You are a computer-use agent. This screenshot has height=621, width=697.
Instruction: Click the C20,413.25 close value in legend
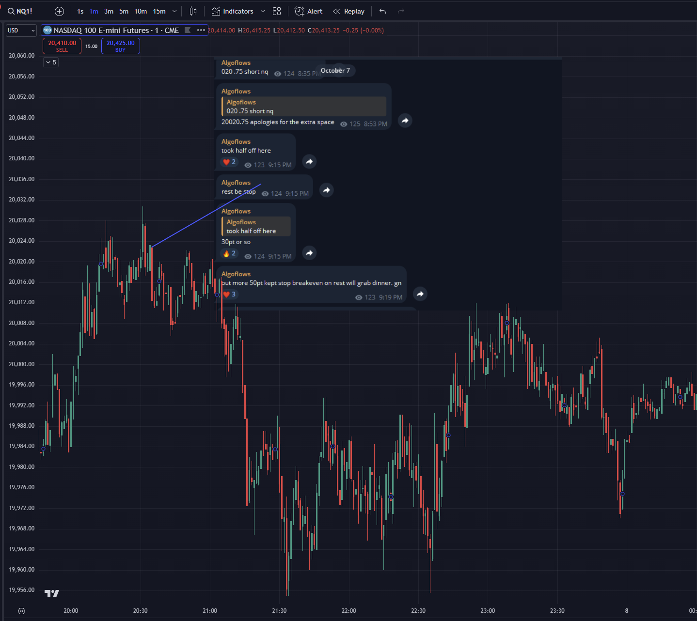pos(324,30)
